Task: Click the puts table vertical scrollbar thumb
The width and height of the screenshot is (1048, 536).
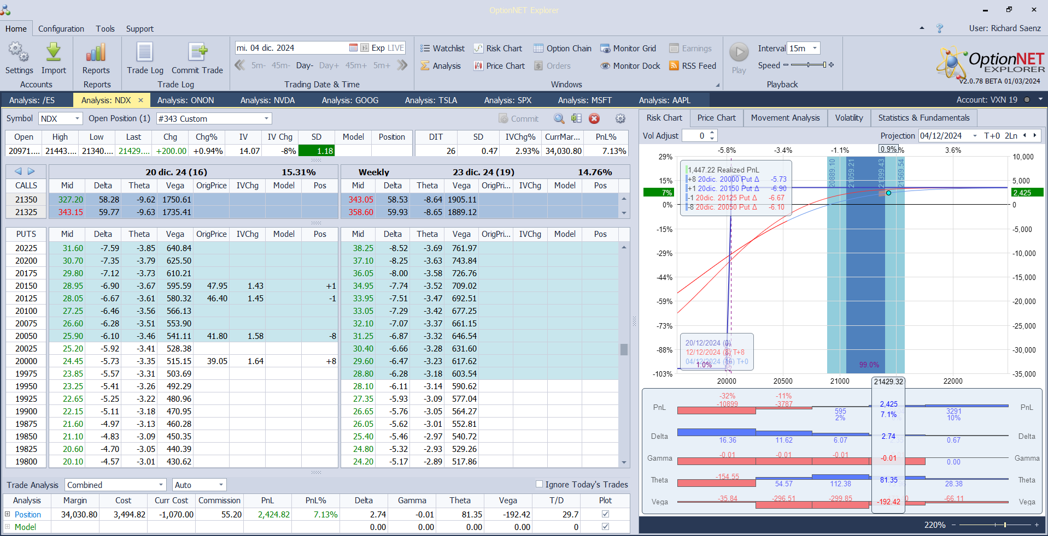Action: tap(624, 349)
